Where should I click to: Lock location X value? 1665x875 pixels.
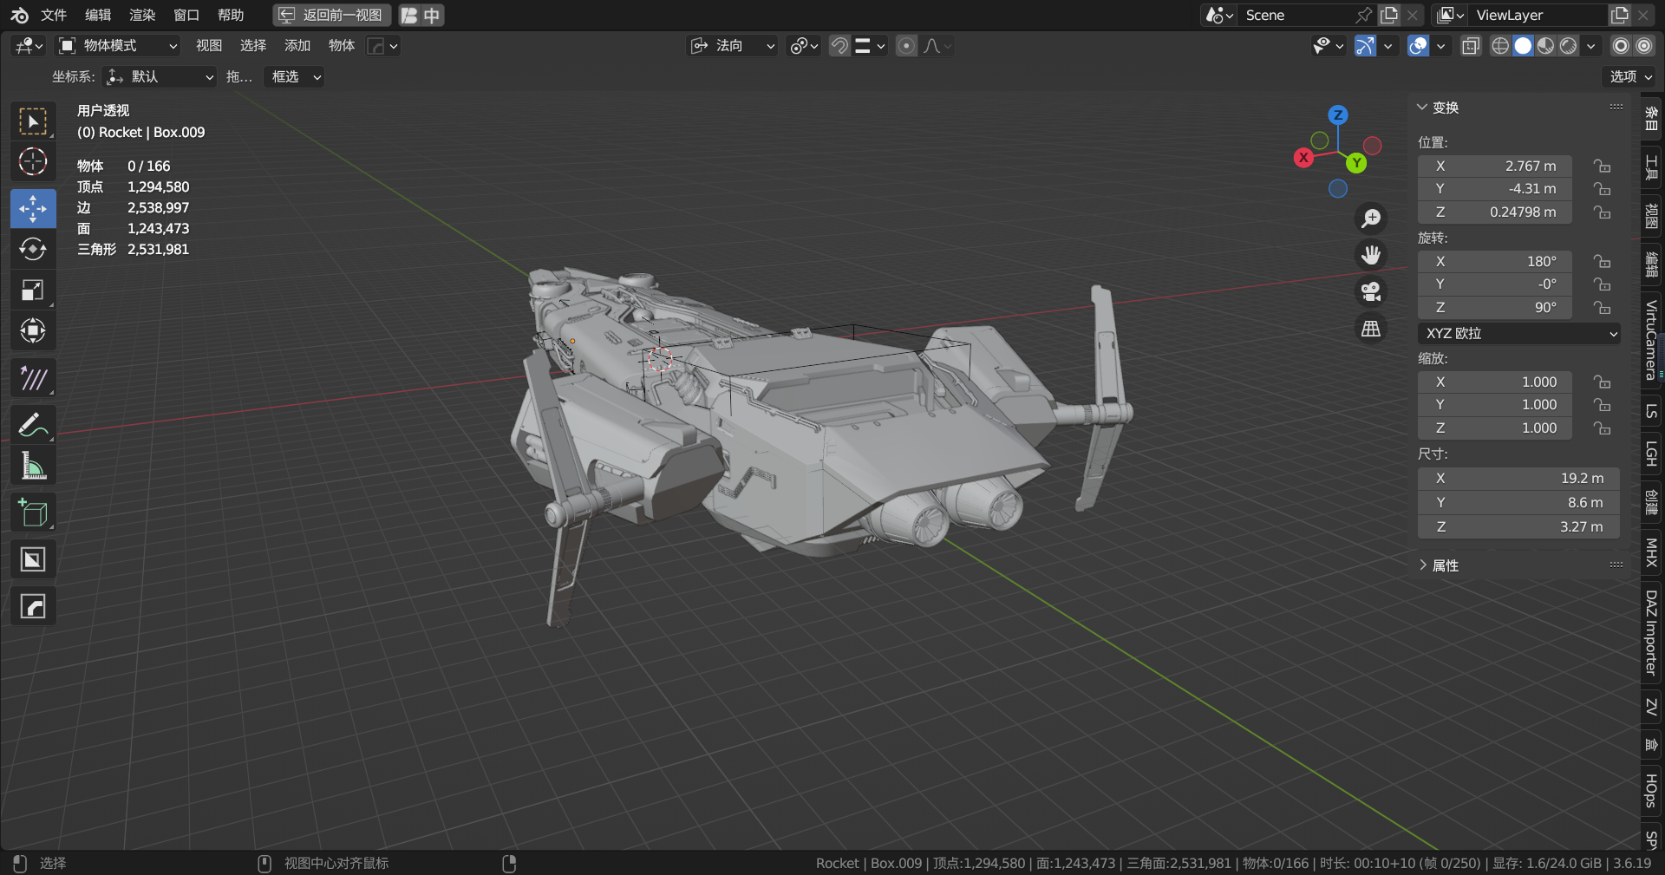1602,166
